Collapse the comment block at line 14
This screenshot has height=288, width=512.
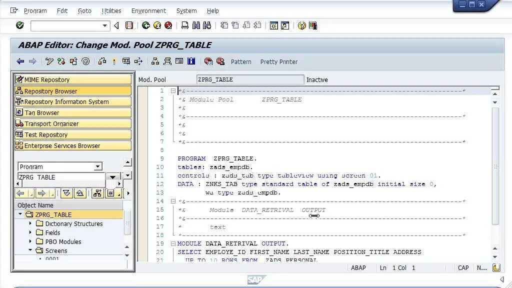click(x=173, y=201)
